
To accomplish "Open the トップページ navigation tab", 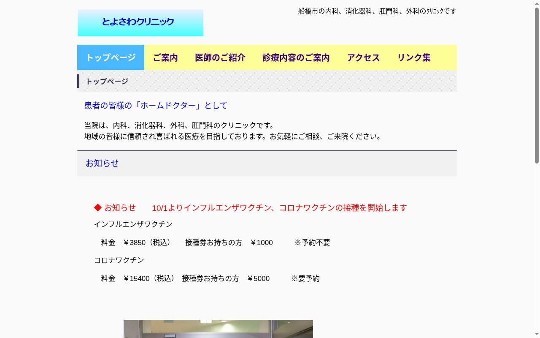I will click(111, 57).
